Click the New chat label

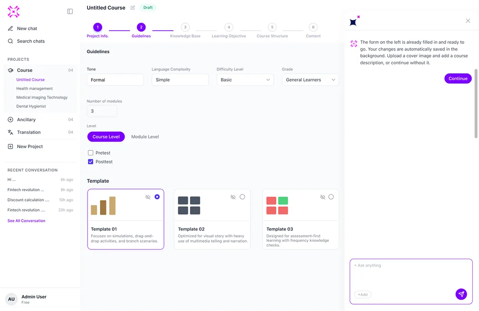tap(27, 28)
